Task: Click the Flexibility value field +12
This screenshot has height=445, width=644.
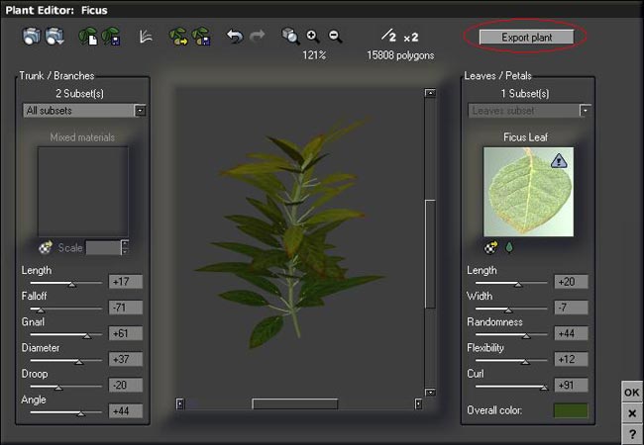Action: pyautogui.click(x=571, y=359)
